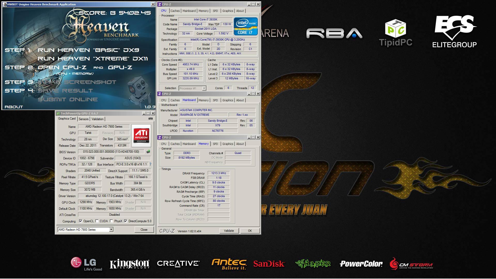Click the Kingston Technology logo

point(129,264)
